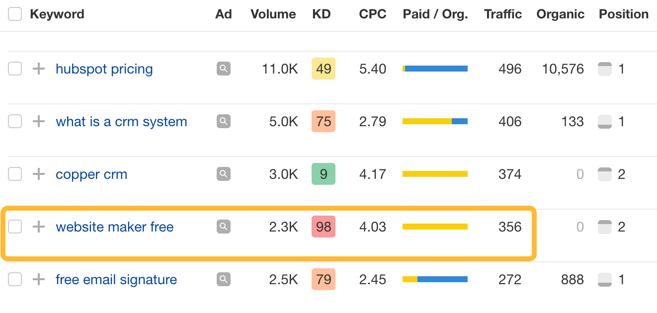Open the Ad preview icon for what is a crm system
657x313 pixels.
click(x=223, y=121)
